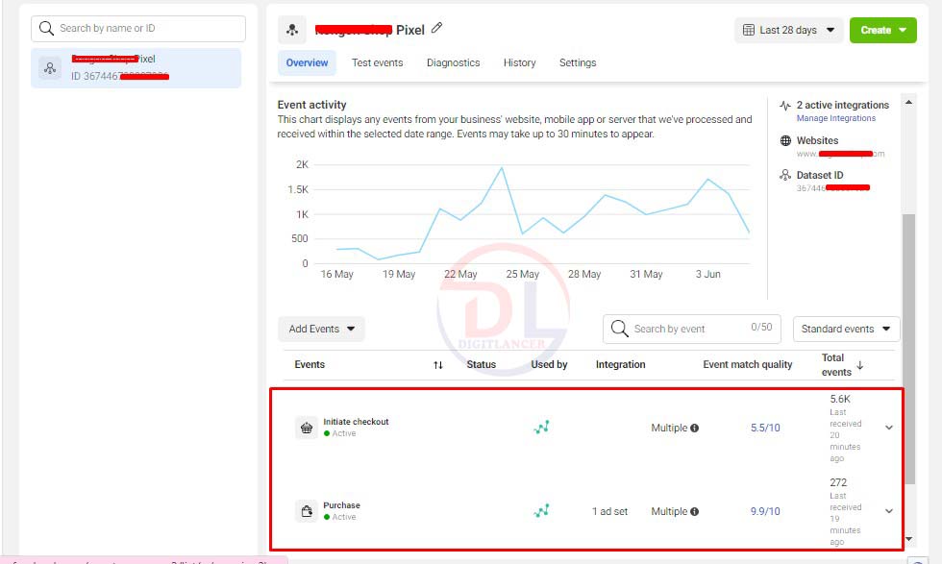
Task: Click the Initiate checkout basket icon
Action: 307,428
